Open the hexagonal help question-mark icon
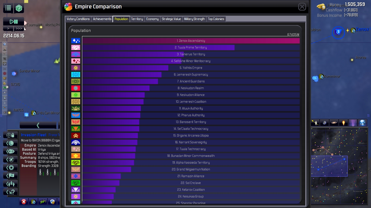The image size is (371, 208). tap(19, 8)
